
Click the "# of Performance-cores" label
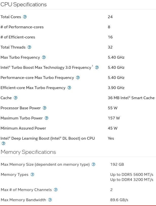[x=22, y=27]
